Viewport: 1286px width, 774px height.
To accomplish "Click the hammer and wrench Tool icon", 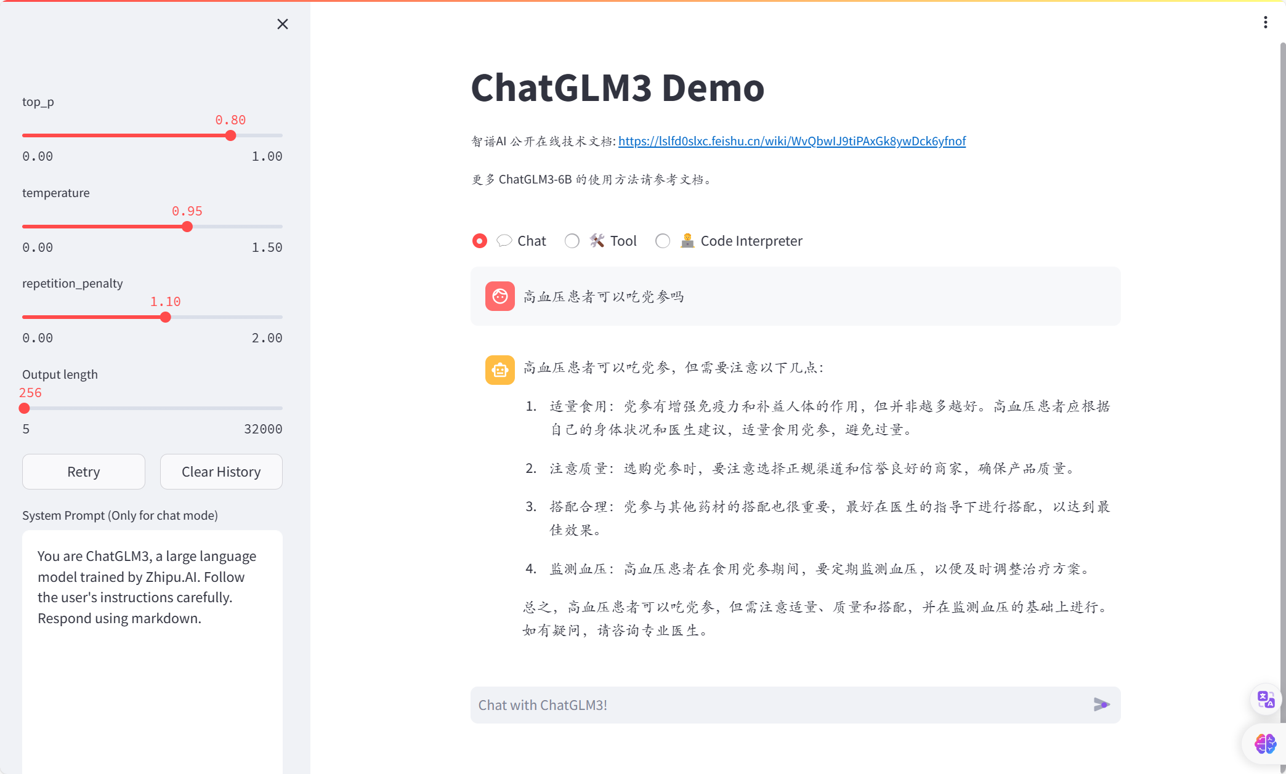I will point(596,241).
